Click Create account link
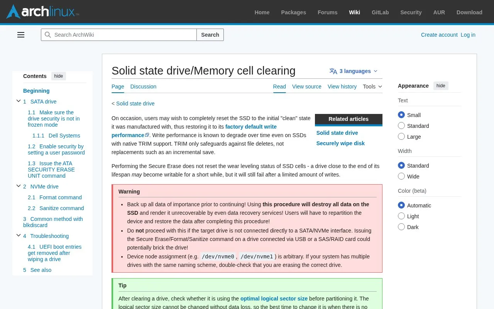Image resolution: width=494 pixels, height=309 pixels. 439,35
